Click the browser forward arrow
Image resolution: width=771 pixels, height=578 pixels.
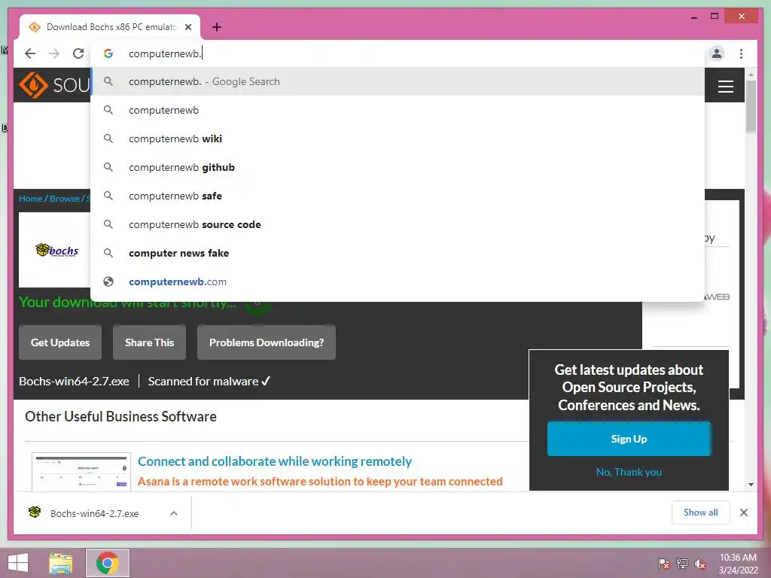(x=54, y=53)
